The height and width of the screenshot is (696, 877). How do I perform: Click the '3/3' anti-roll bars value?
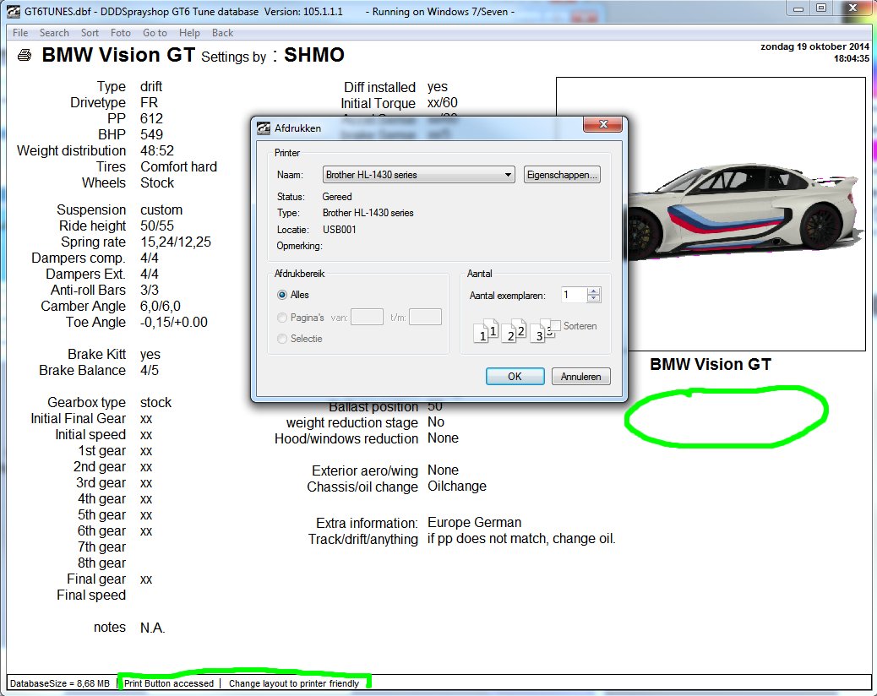tap(150, 290)
